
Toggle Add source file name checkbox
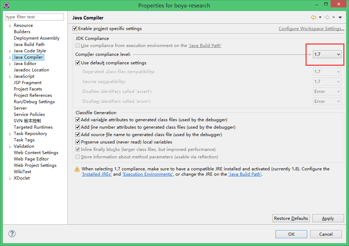78,135
